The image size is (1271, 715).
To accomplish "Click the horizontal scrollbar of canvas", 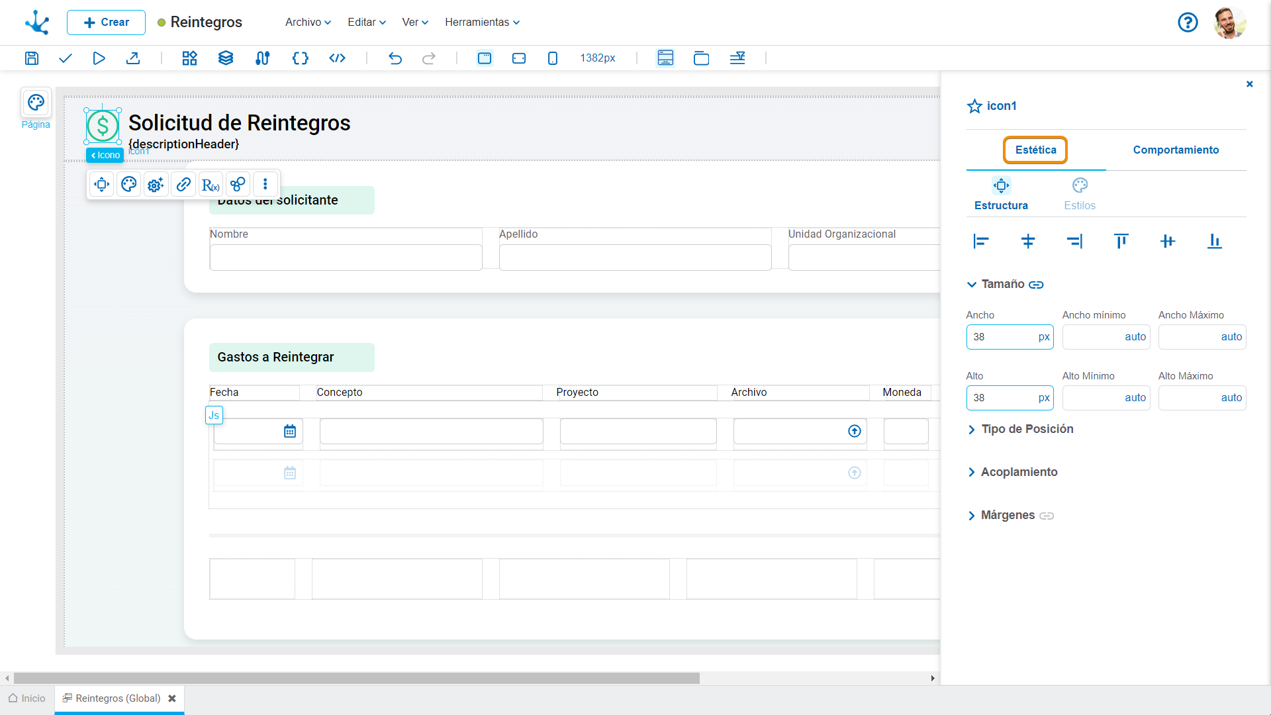I will coord(356,679).
